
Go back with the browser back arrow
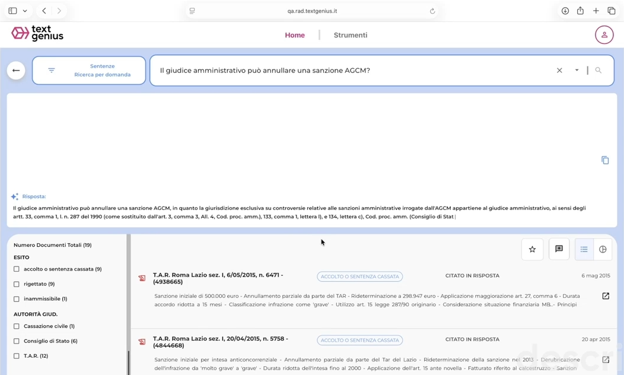pos(44,11)
